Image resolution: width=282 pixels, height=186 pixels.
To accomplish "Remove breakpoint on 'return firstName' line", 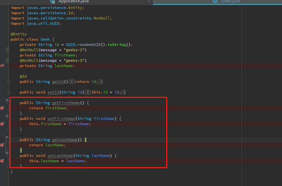I will pos(2,108).
